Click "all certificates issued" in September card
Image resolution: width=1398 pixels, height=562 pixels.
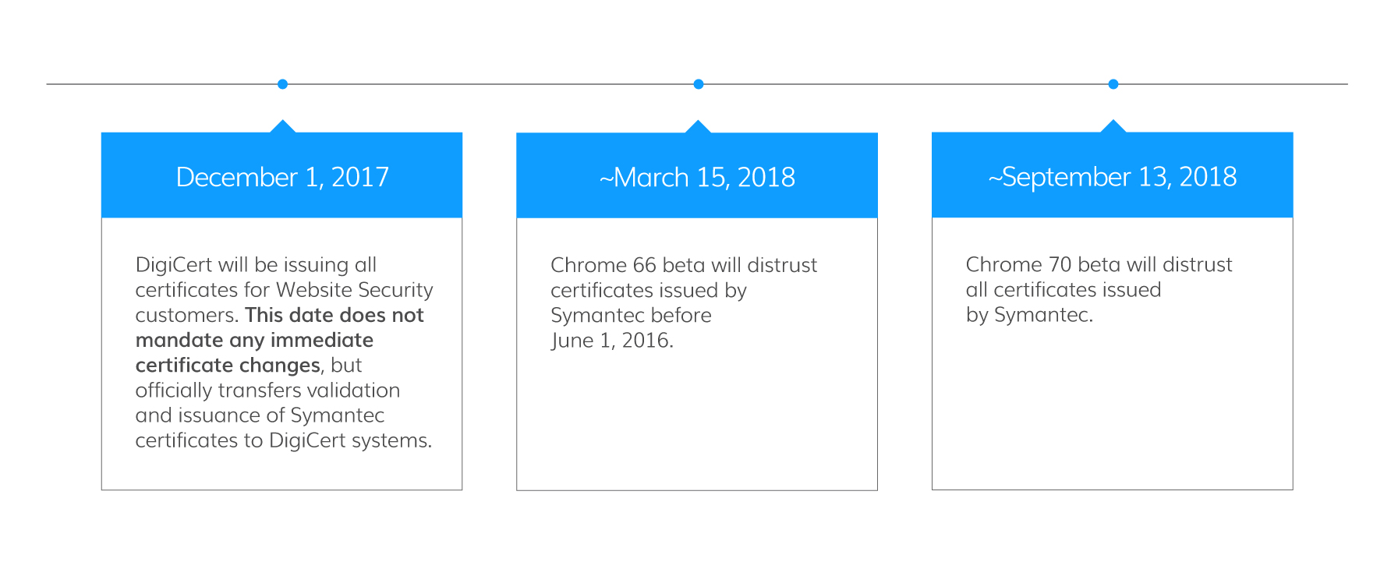pyautogui.click(x=1064, y=290)
